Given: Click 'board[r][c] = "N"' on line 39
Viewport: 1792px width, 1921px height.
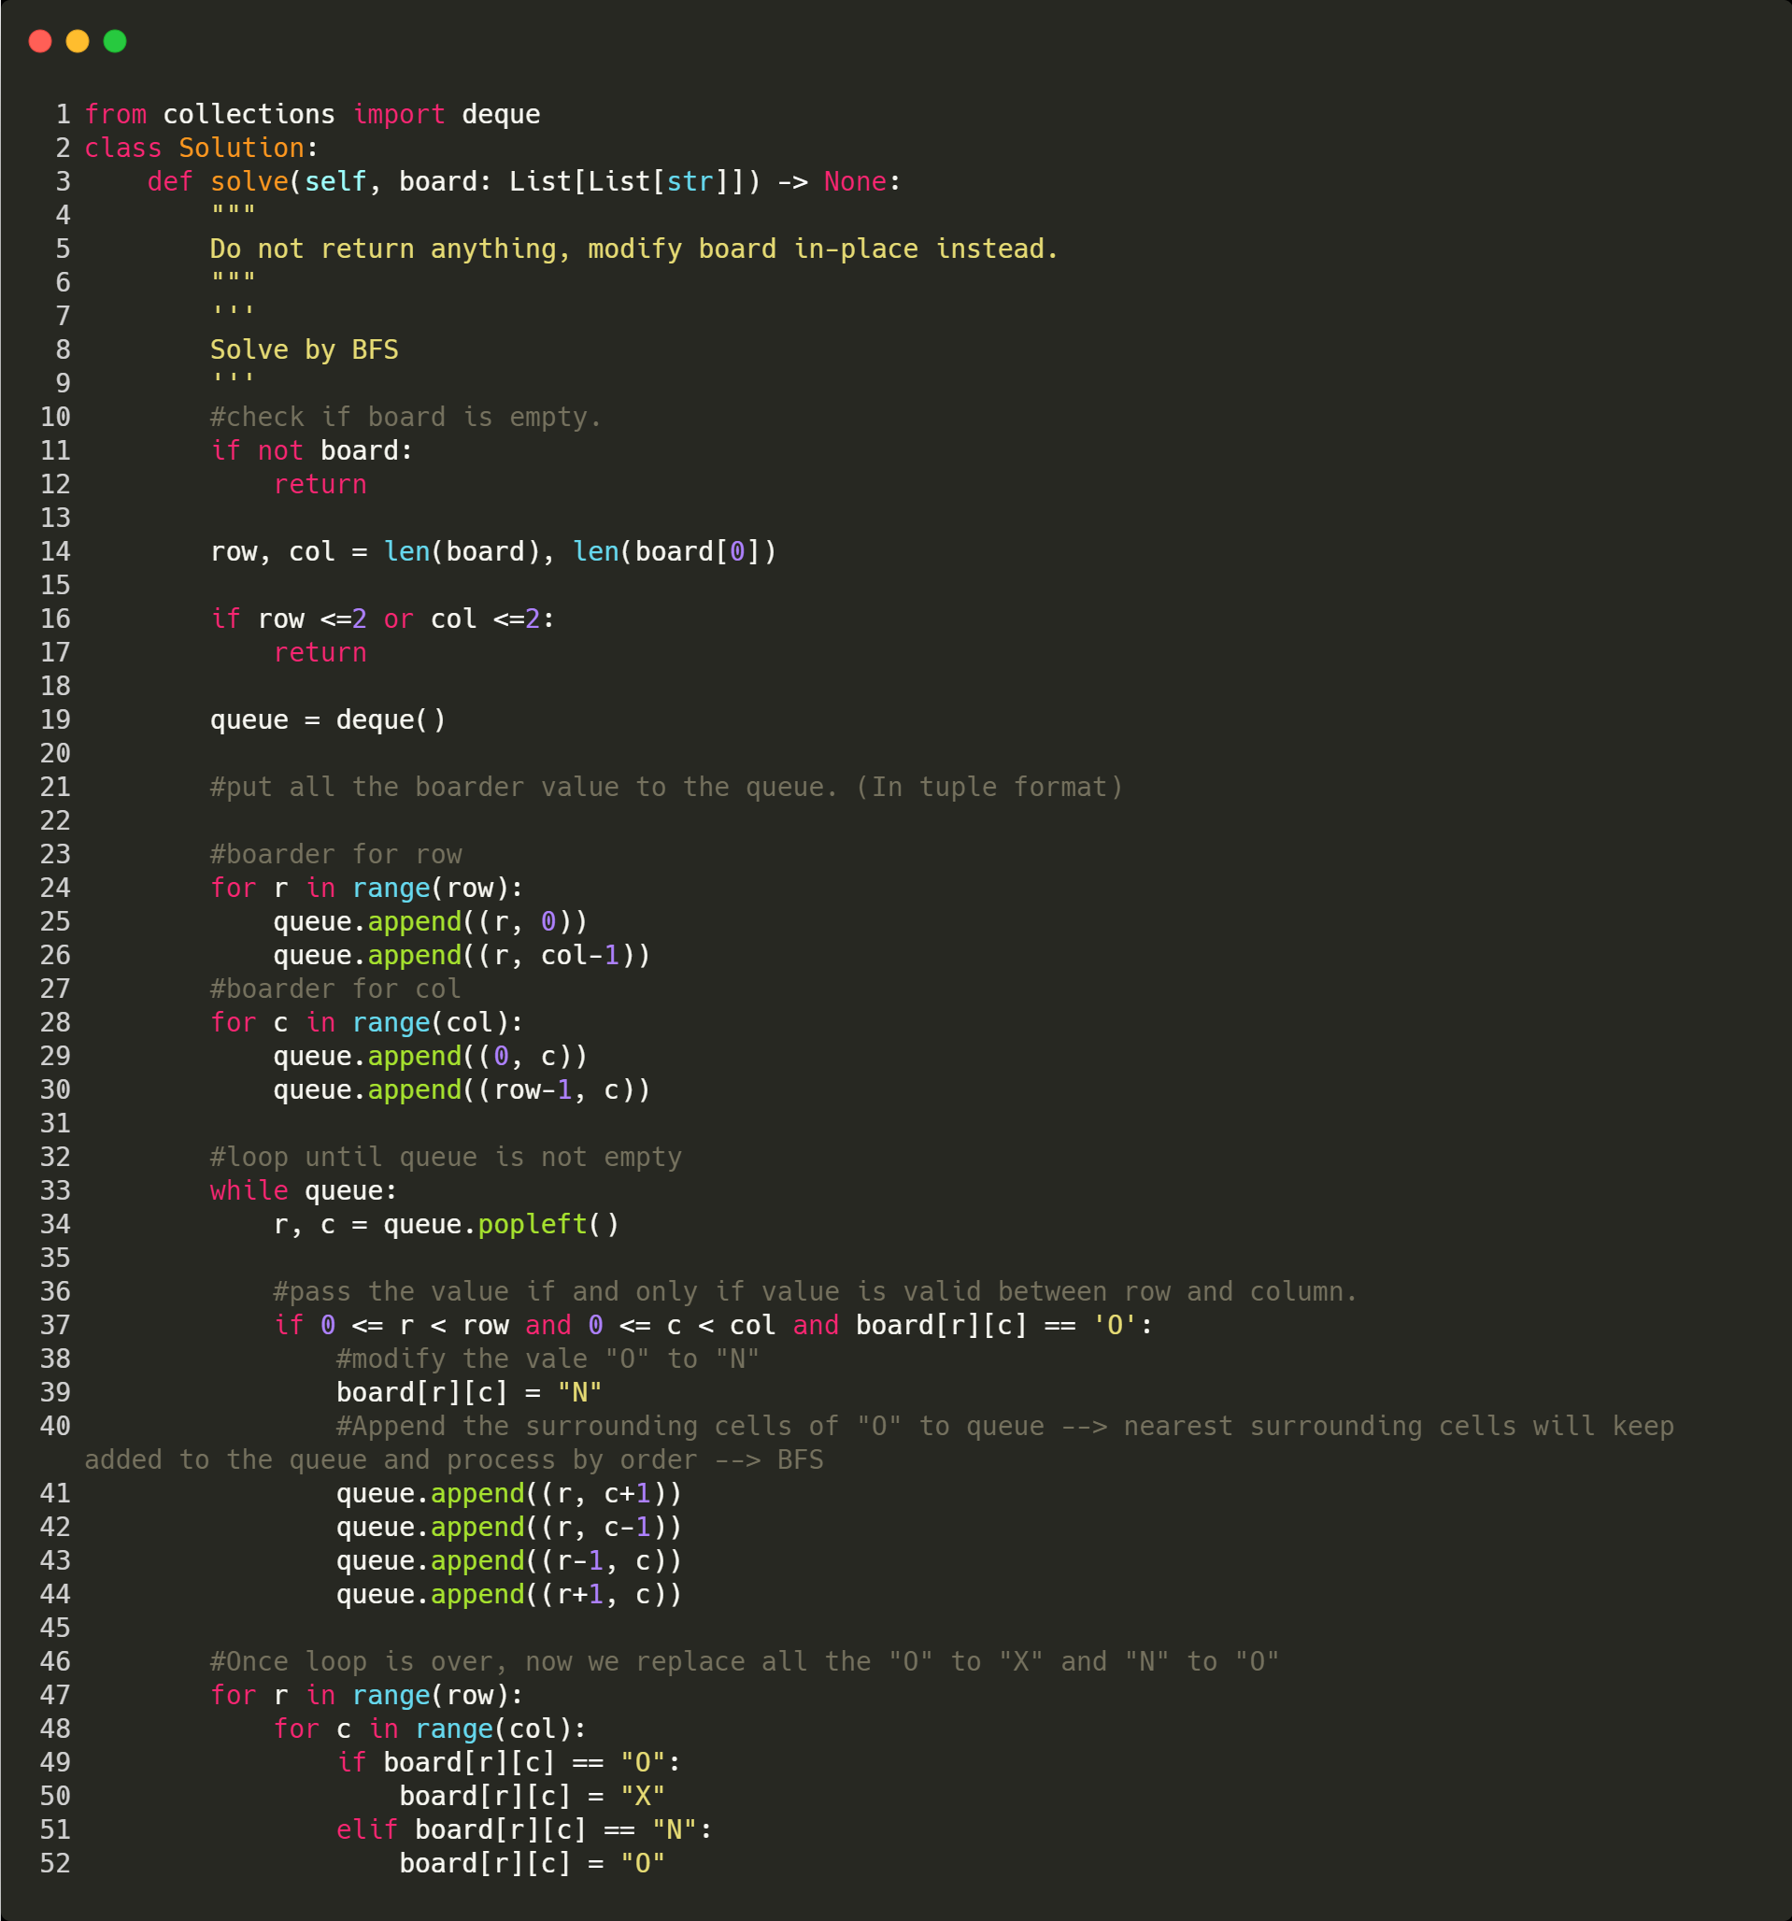Looking at the screenshot, I should tap(470, 1392).
